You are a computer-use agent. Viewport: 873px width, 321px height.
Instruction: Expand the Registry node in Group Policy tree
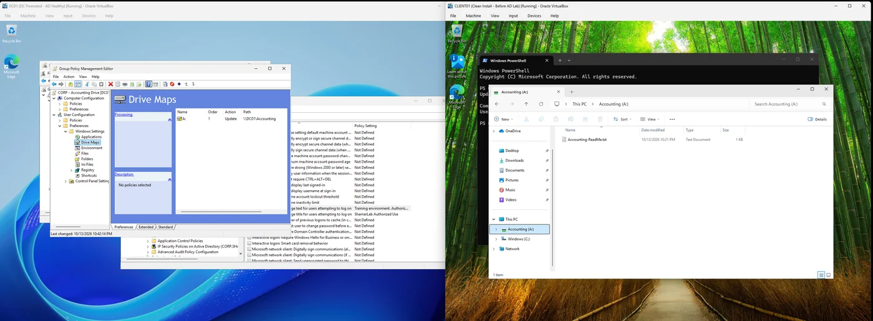pyautogui.click(x=71, y=170)
